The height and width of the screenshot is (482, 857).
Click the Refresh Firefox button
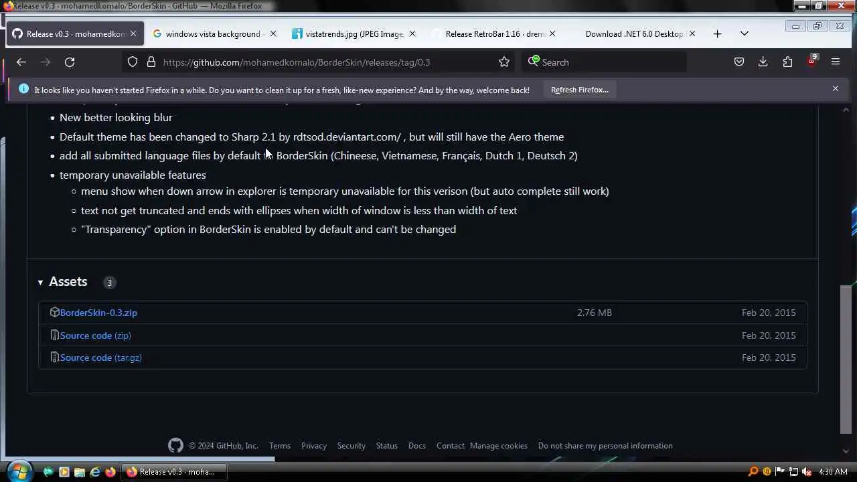(580, 90)
